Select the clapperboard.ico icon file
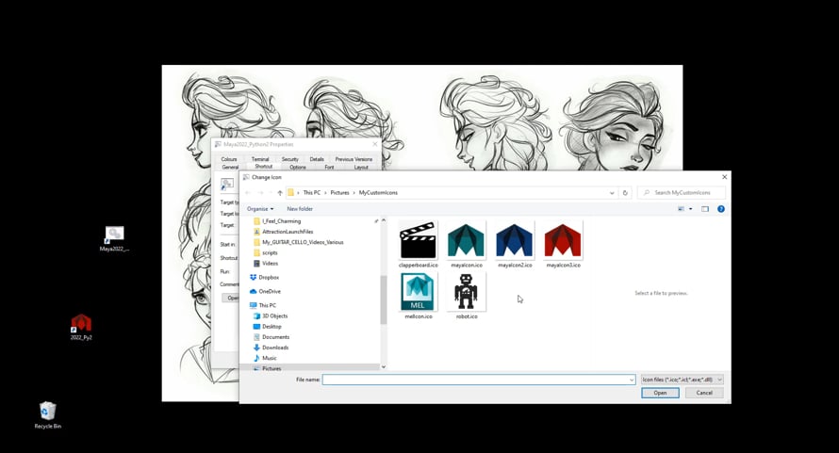 418,242
